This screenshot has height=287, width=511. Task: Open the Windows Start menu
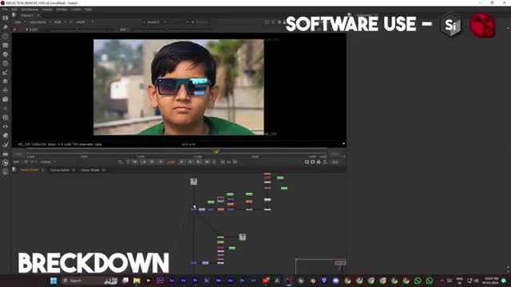coord(53,281)
